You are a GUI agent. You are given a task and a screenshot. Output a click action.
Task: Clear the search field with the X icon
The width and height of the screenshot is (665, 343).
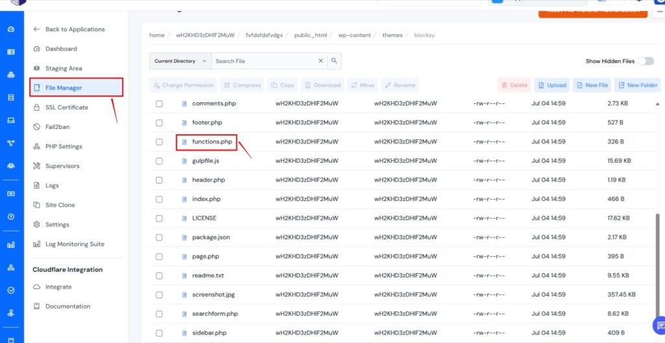(321, 61)
